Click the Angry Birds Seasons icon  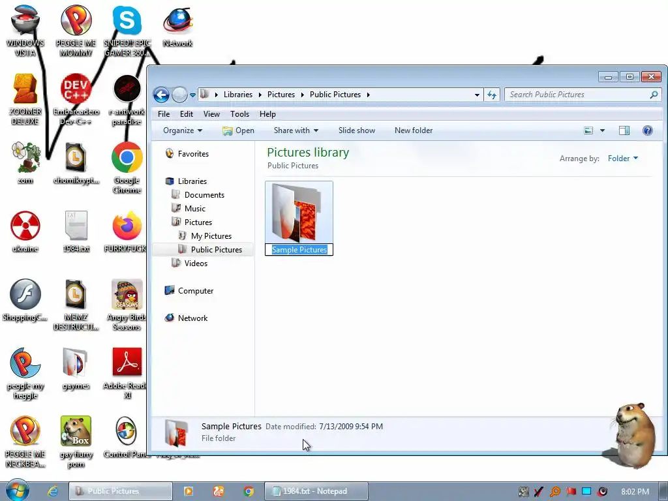point(127,305)
